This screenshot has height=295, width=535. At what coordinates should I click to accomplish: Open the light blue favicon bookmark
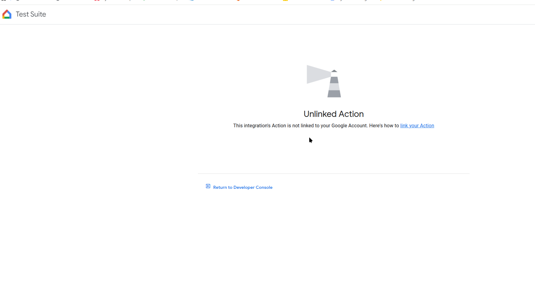(191, 1)
